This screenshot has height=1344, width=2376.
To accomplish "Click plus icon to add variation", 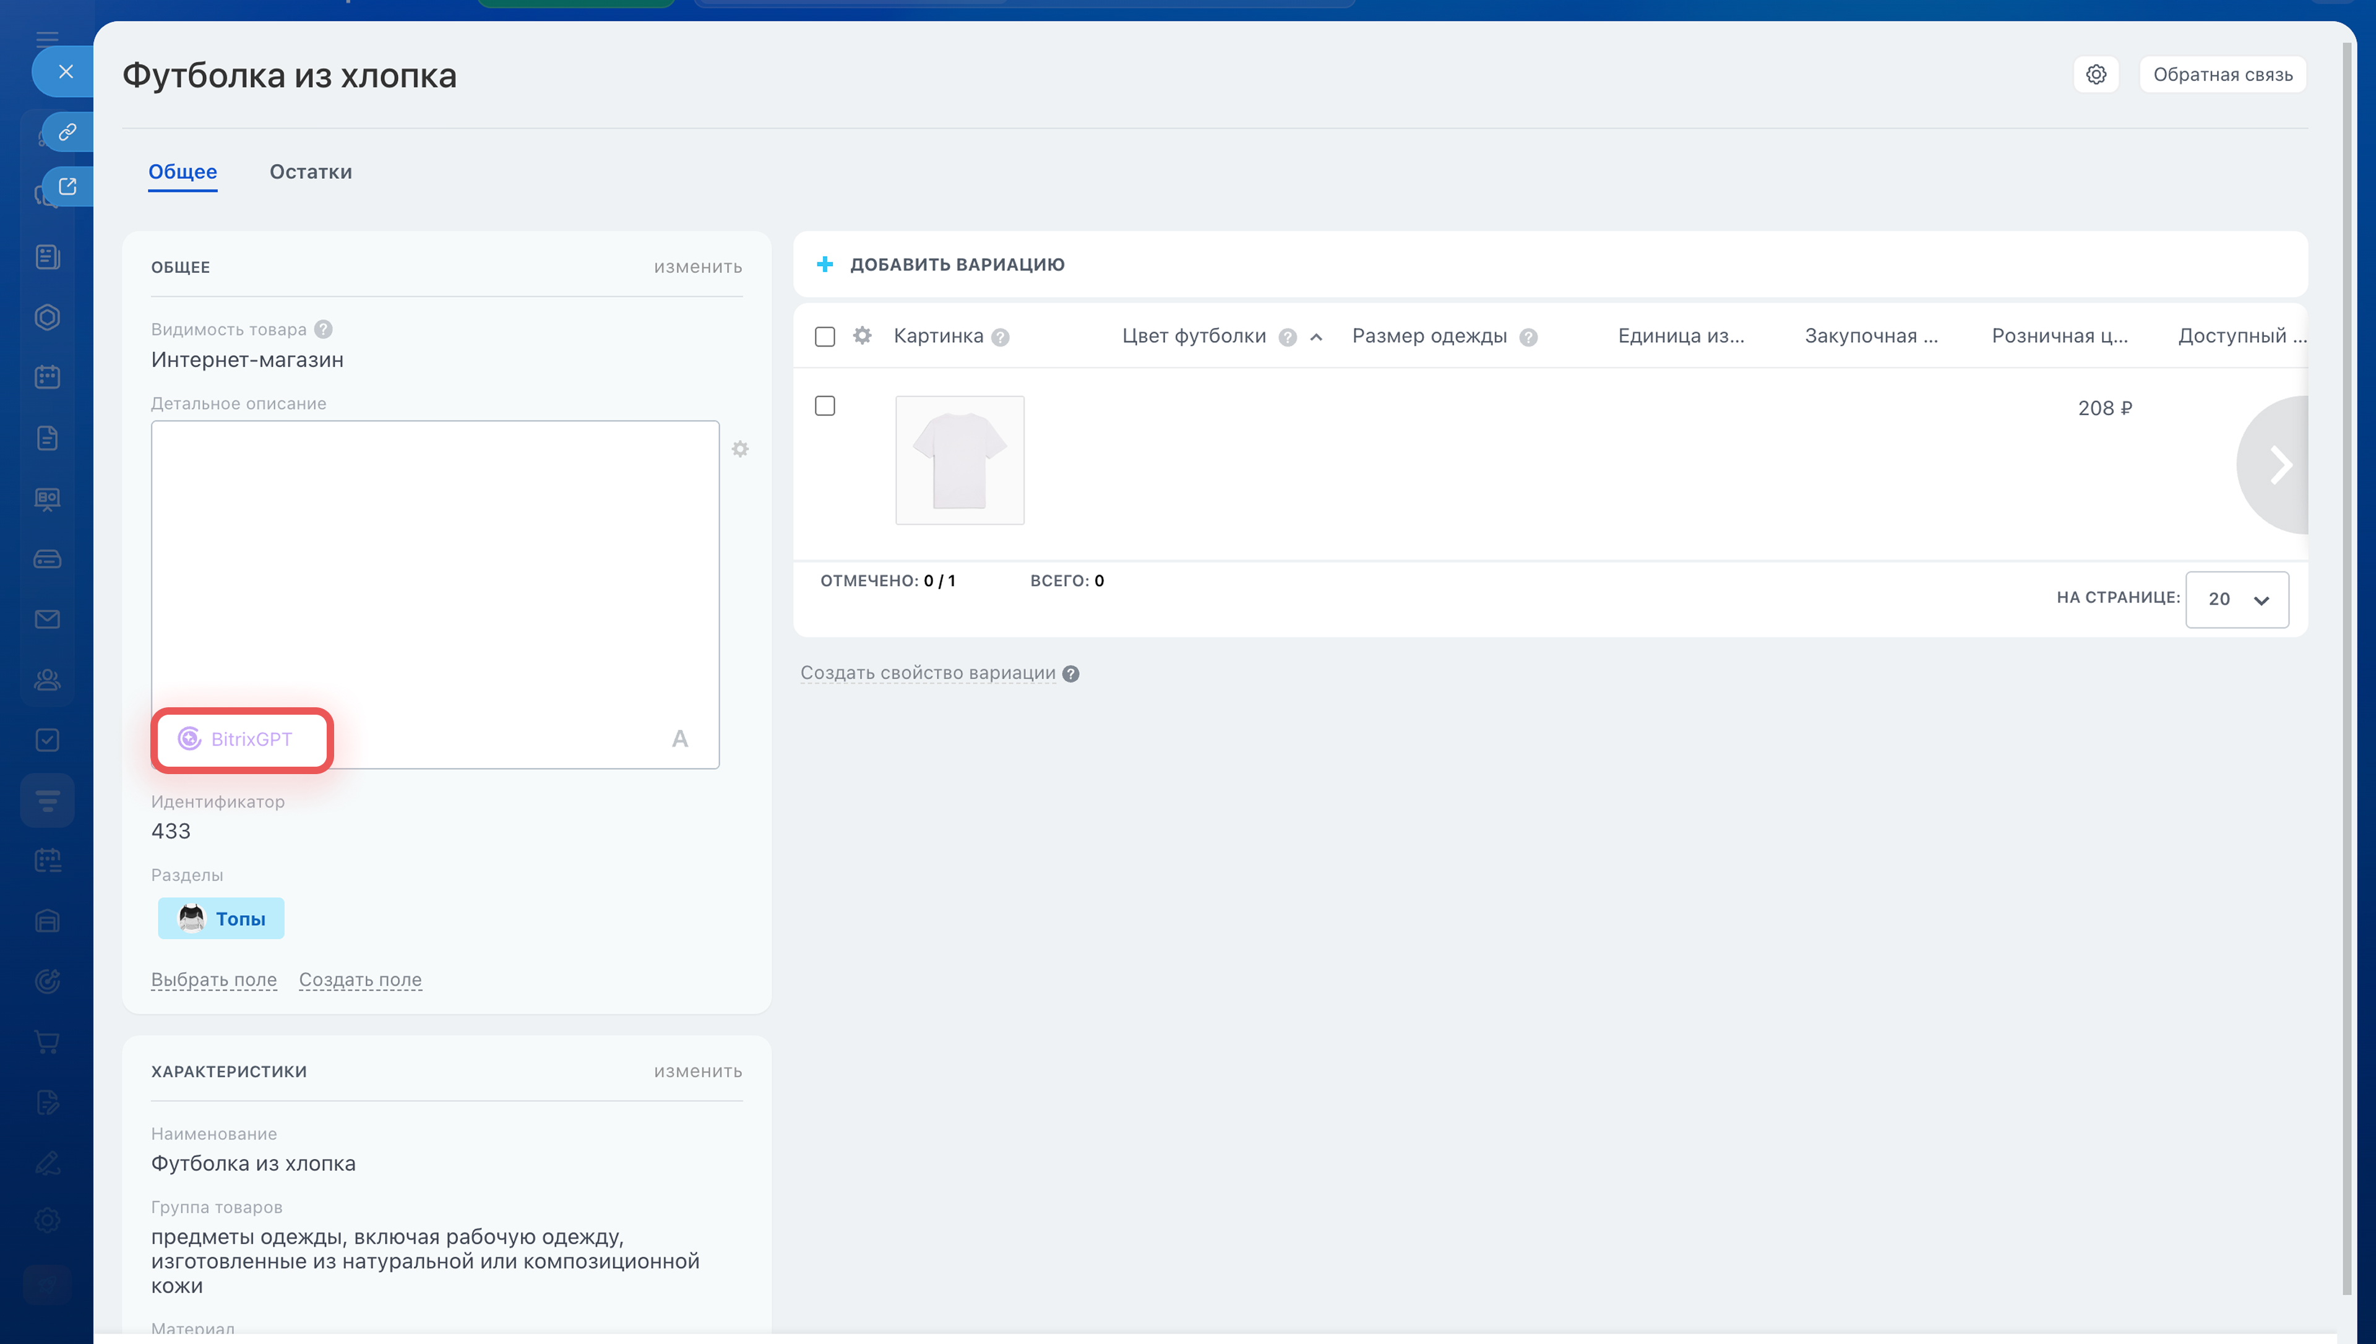I will point(825,265).
